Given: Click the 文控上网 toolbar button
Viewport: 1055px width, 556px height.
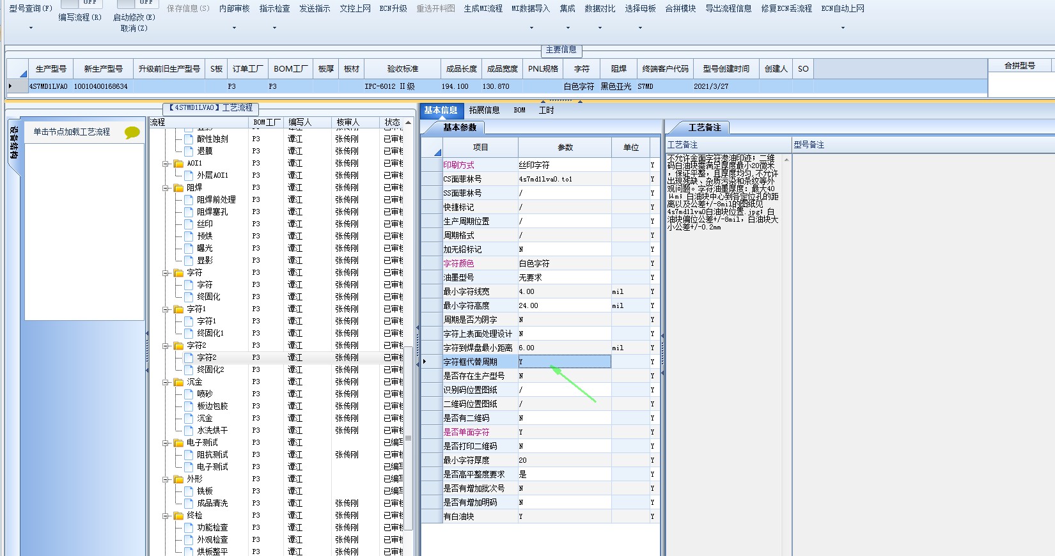Looking at the screenshot, I should coord(355,8).
